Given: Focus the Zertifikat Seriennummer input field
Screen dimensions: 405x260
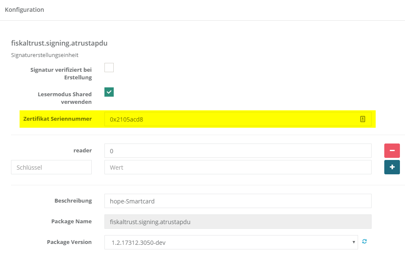Looking at the screenshot, I should pyautogui.click(x=238, y=119).
